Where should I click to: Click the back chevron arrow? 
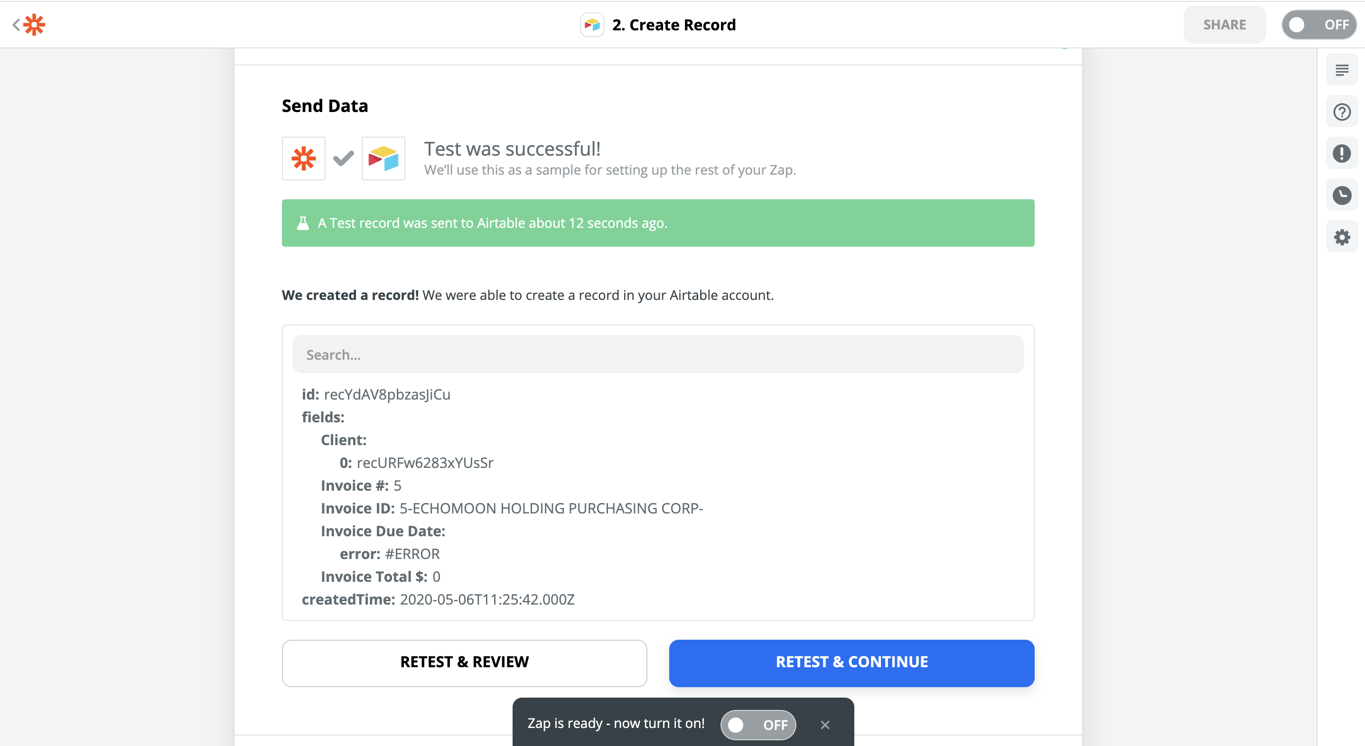(16, 24)
